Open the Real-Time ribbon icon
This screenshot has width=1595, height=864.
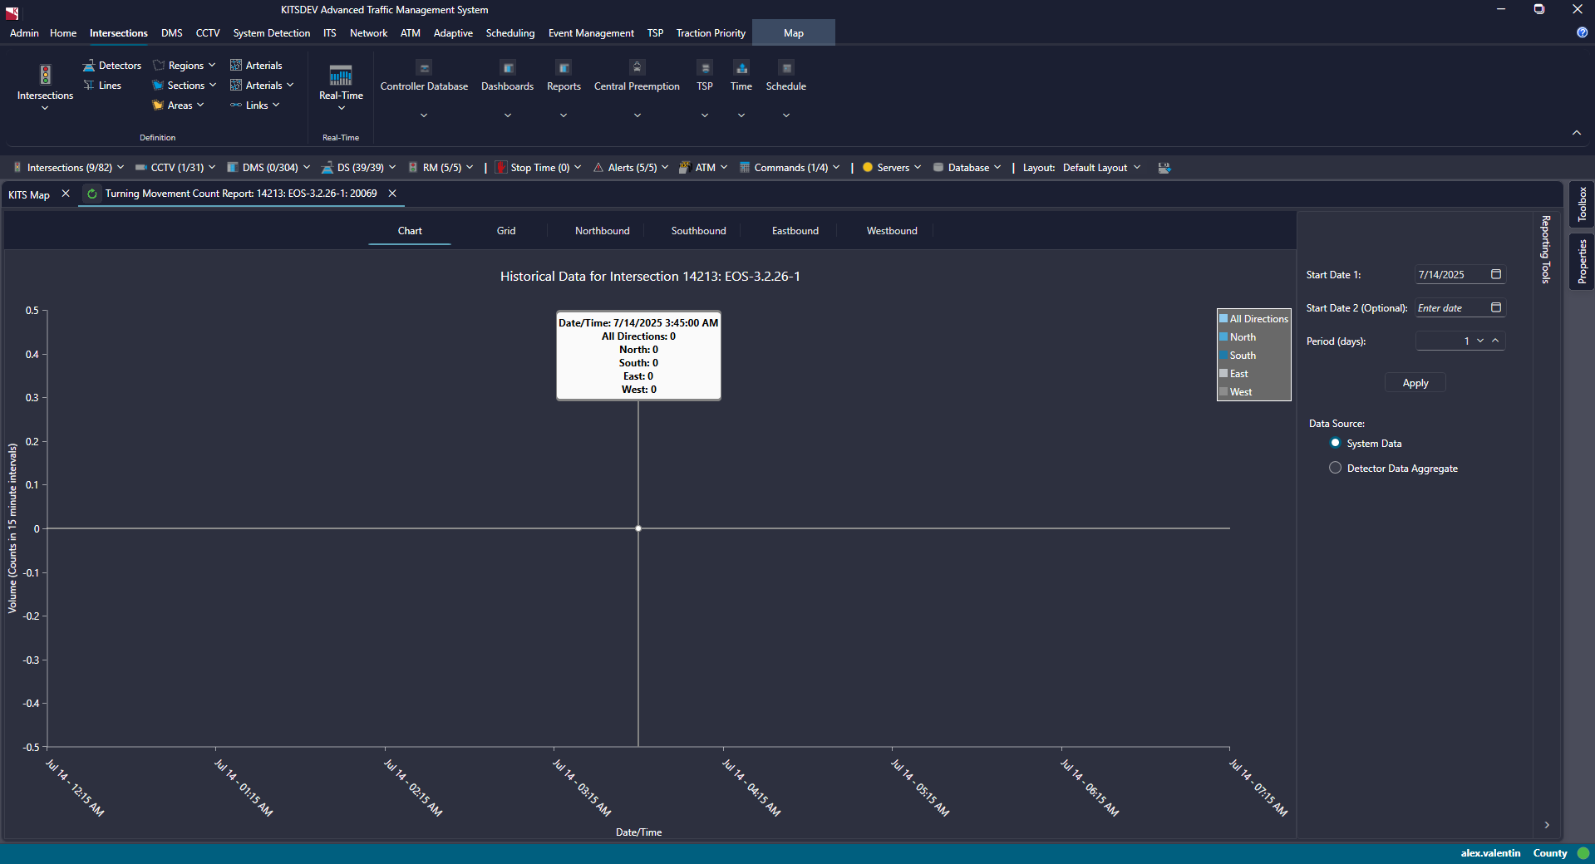pos(341,76)
